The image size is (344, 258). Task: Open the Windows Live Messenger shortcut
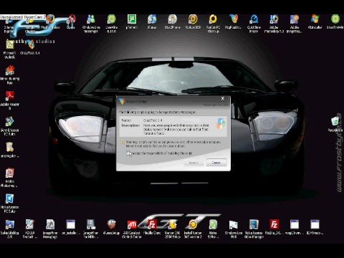coord(91,24)
